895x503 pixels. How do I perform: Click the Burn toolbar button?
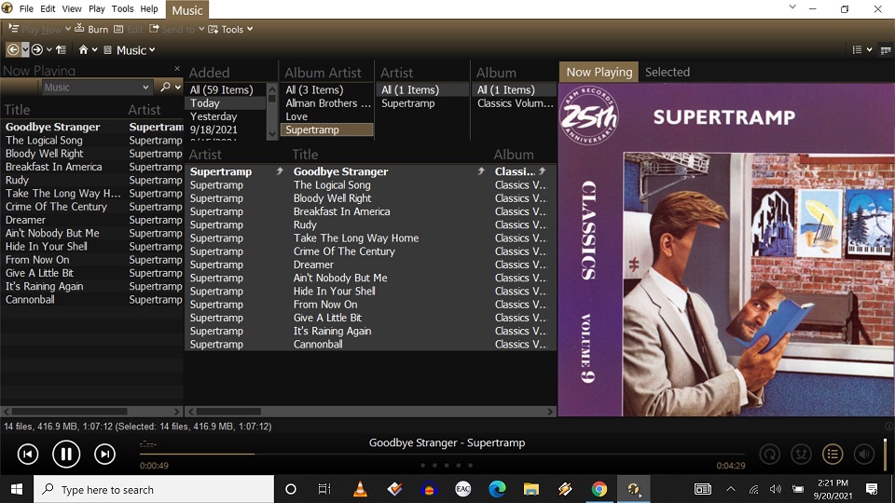[x=91, y=29]
